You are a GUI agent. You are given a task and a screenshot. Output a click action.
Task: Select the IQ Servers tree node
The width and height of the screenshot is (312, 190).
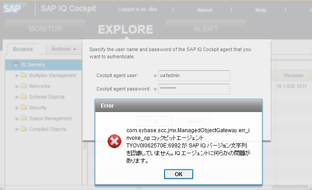point(43,65)
